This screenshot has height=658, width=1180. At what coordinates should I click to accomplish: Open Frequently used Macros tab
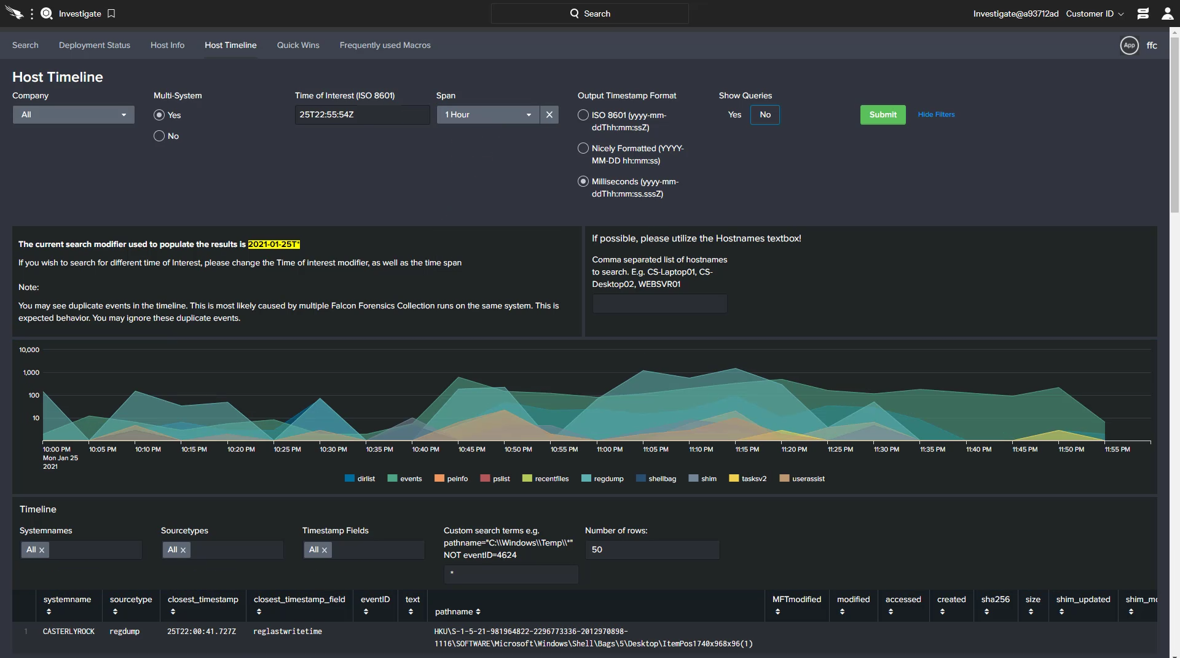tap(385, 45)
